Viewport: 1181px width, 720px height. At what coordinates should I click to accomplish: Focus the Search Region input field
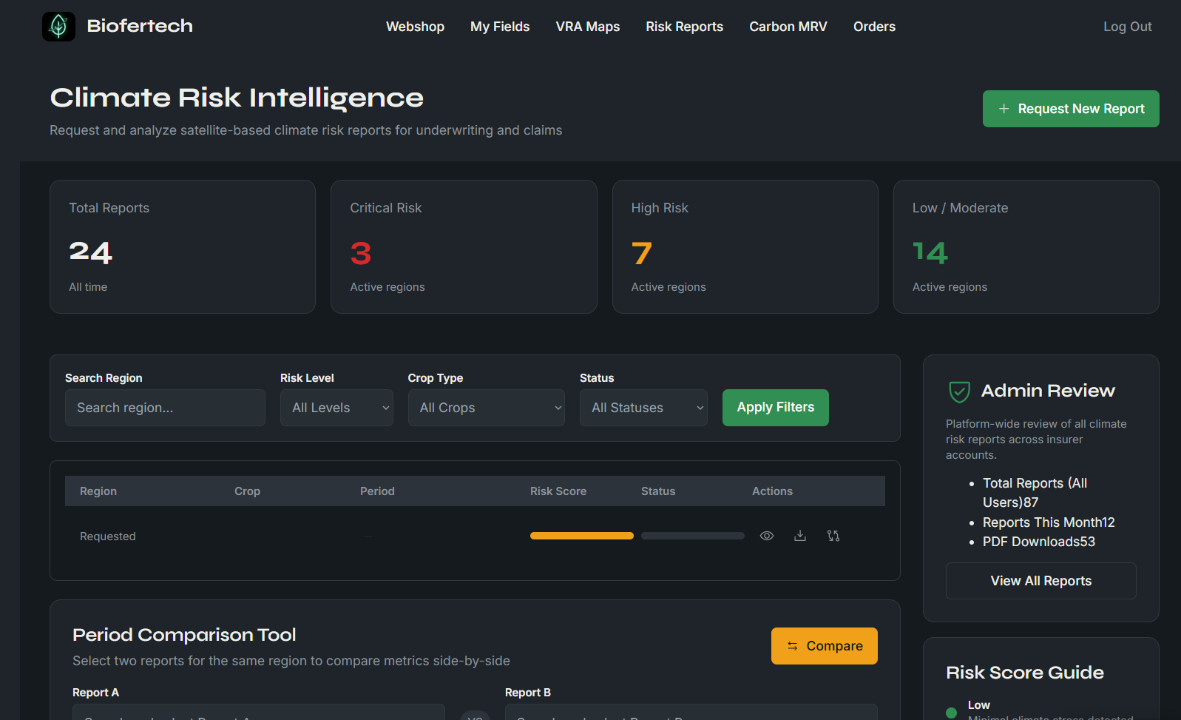point(165,408)
